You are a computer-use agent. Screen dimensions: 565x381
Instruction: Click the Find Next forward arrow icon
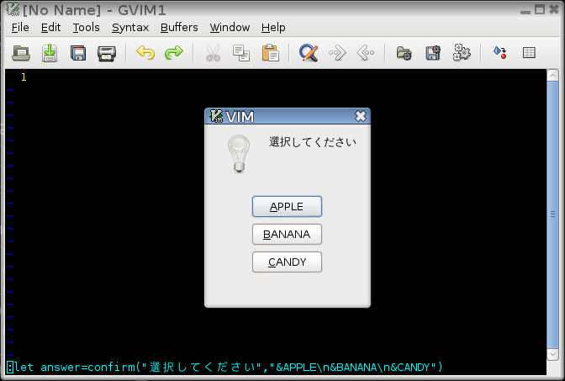pos(337,53)
